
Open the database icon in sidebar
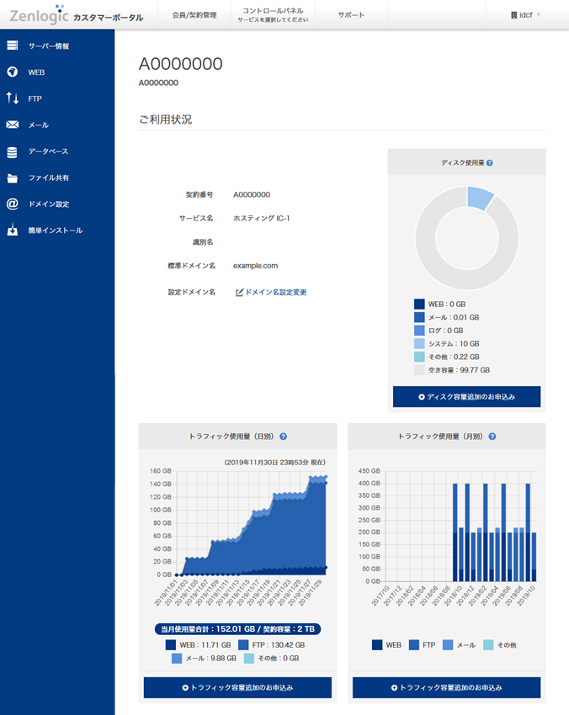point(12,152)
